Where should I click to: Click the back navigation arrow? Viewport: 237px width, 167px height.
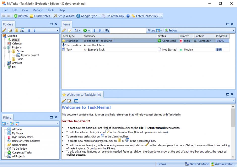click(4, 16)
